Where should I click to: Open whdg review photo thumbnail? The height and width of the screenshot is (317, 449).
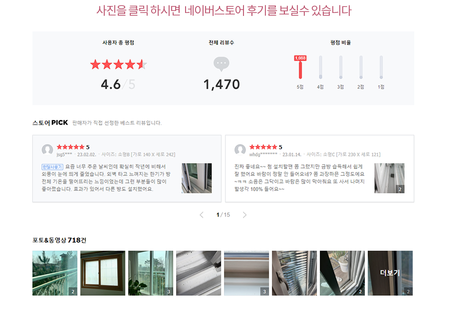pos(390,178)
